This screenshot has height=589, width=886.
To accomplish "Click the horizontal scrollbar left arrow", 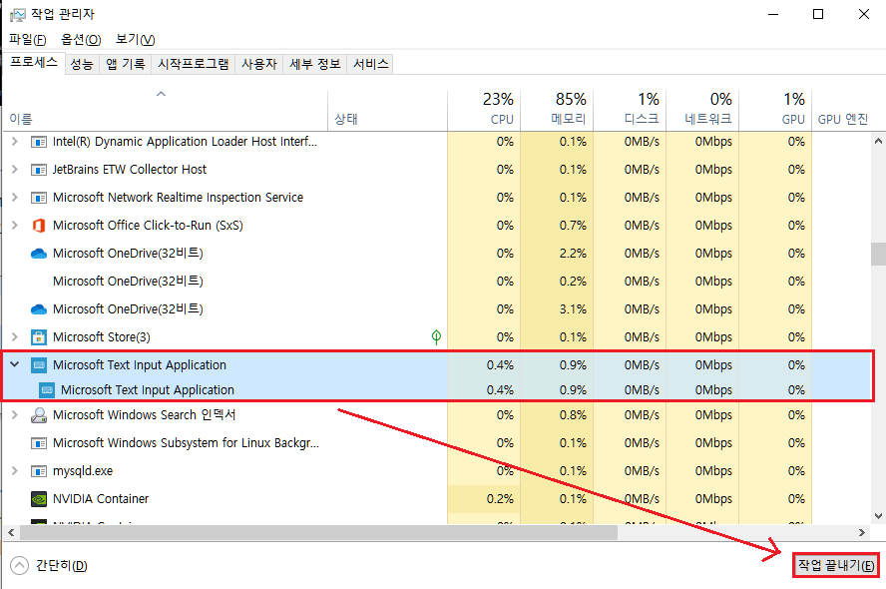I will [x=11, y=532].
